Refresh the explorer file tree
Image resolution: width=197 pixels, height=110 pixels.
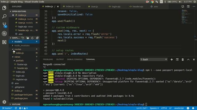pyautogui.click(x=32, y=38)
